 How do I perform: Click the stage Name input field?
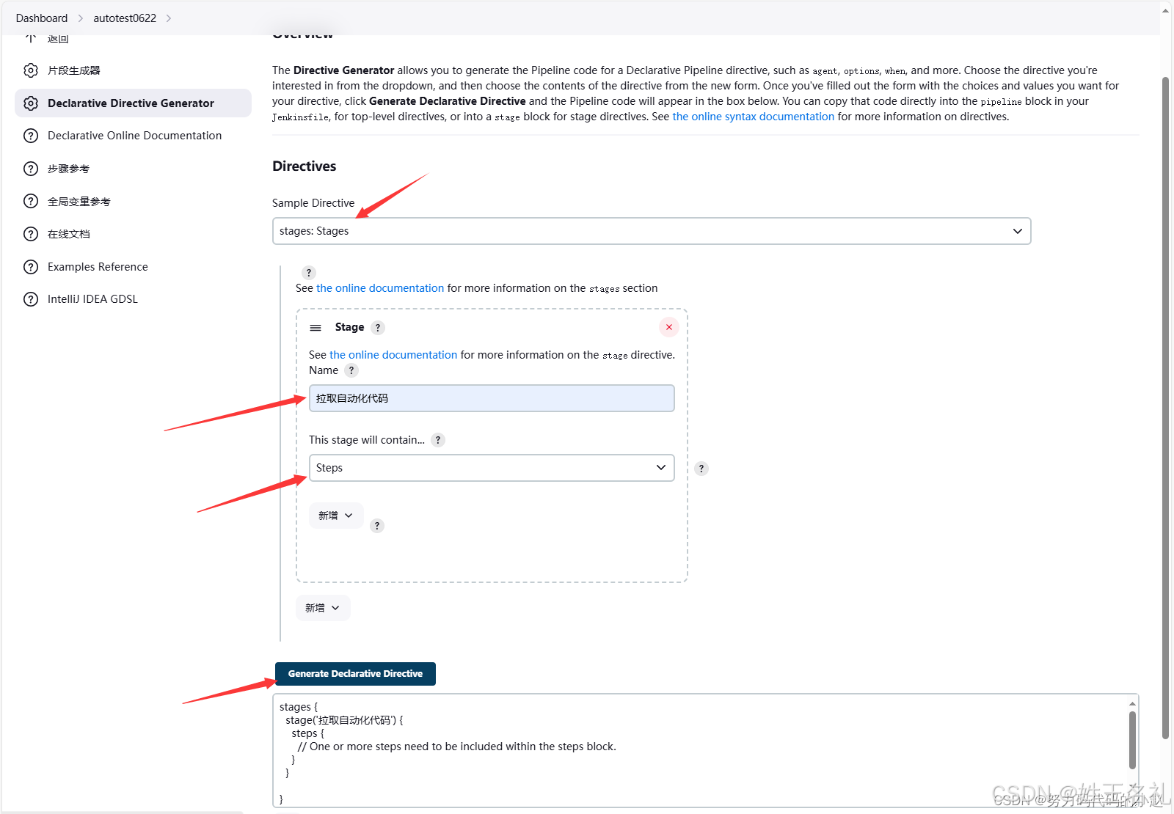click(492, 398)
